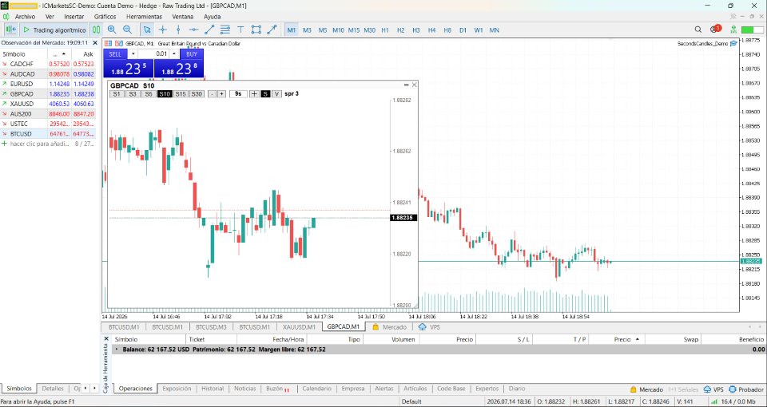Viewport: 767px width, 407px height.
Task: Add symbol via 'hacer clic para añadir'
Action: tap(39, 144)
